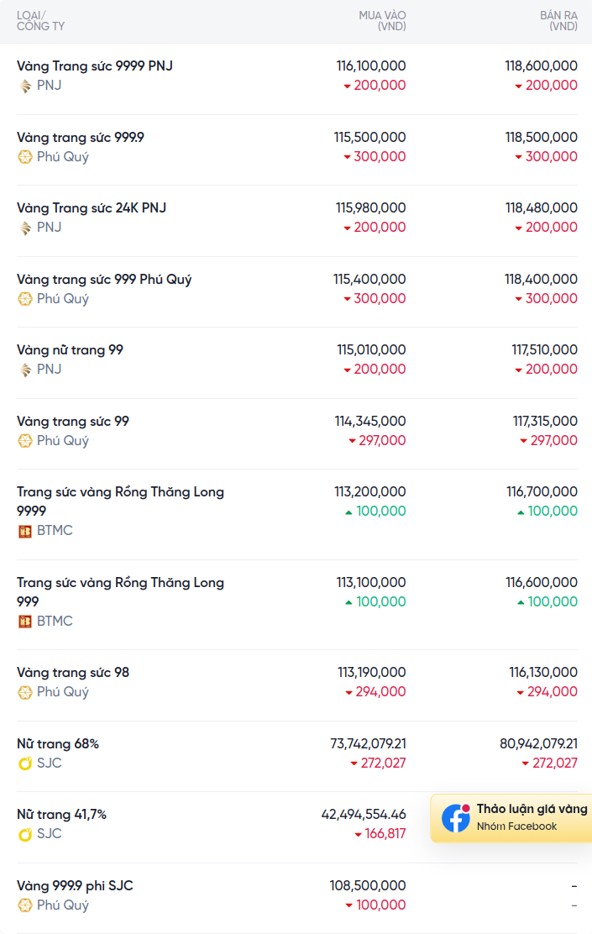Image resolution: width=592 pixels, height=934 pixels.
Task: Select Vàng trang sức 98 row title
Action: tap(73, 673)
